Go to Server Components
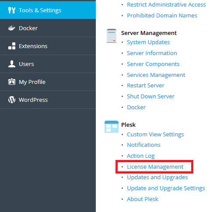 [x=153, y=64]
